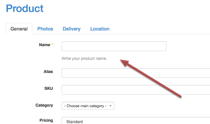Focus the Name input field
The image size is (210, 124).
click(x=114, y=46)
